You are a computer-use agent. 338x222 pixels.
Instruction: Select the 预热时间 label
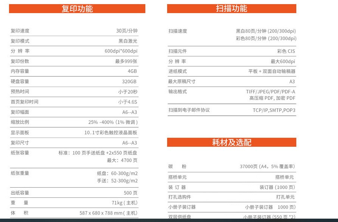point(20,92)
